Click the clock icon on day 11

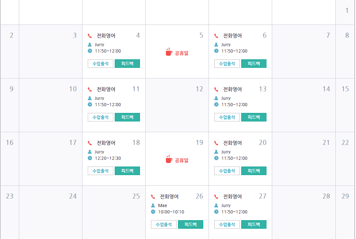pos(90,104)
